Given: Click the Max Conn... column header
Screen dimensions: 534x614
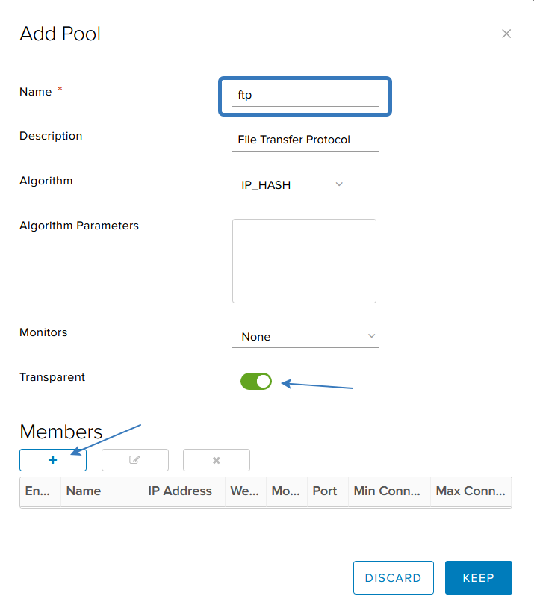Looking at the screenshot, I should coord(471,491).
